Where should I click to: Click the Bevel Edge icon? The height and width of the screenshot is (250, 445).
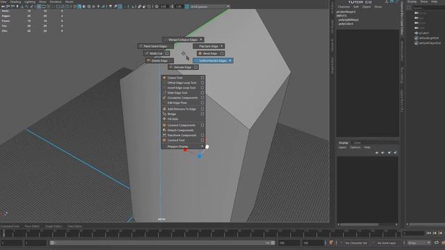click(x=200, y=53)
